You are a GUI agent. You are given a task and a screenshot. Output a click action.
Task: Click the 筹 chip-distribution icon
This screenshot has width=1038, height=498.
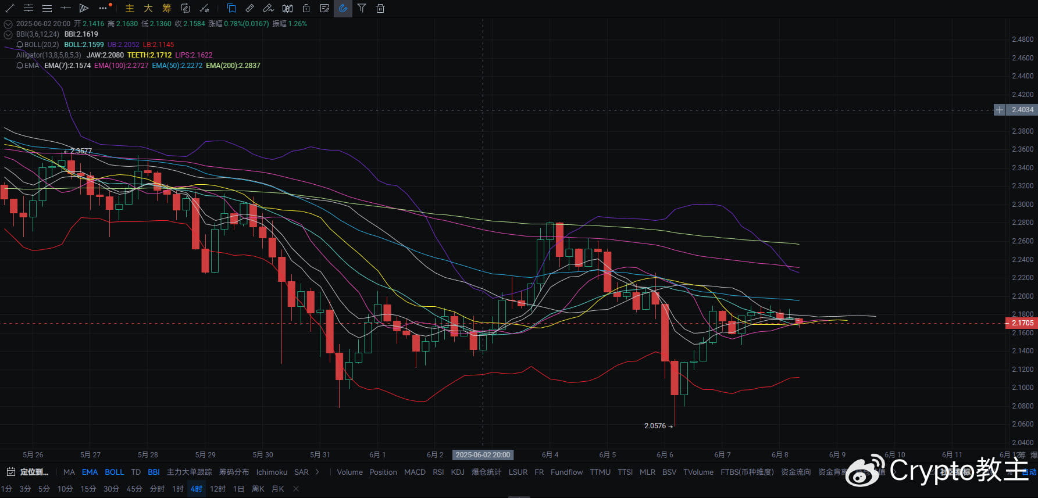point(167,8)
